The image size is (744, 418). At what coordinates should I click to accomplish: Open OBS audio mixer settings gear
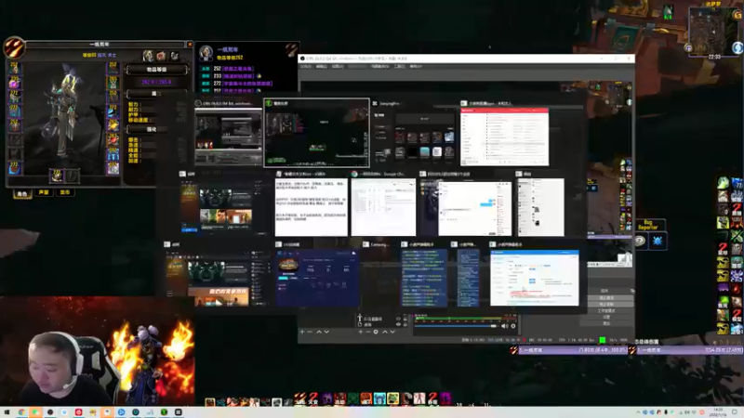(513, 326)
